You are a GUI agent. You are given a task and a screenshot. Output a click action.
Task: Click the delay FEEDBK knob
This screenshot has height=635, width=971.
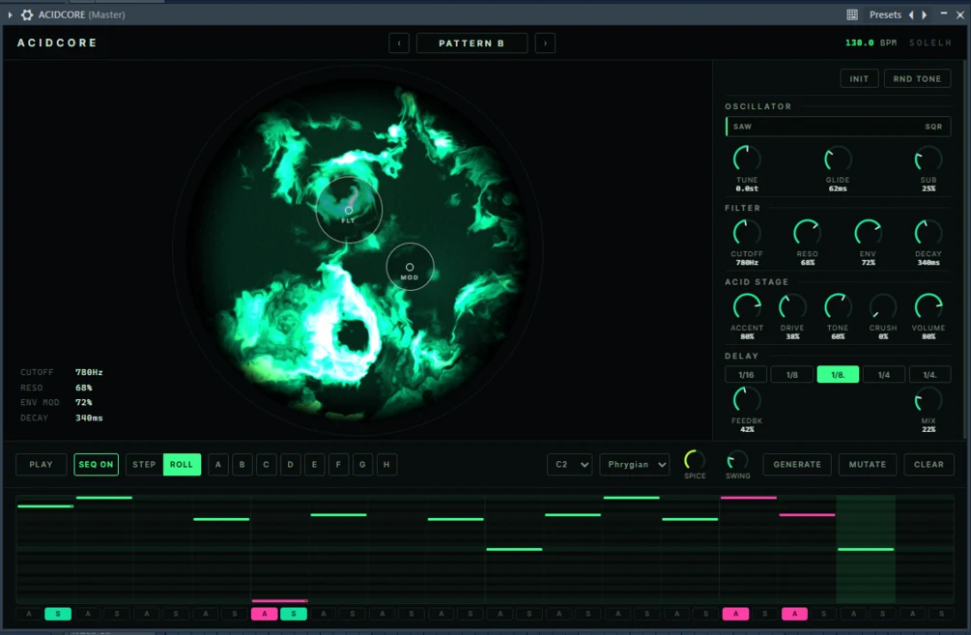click(x=747, y=400)
